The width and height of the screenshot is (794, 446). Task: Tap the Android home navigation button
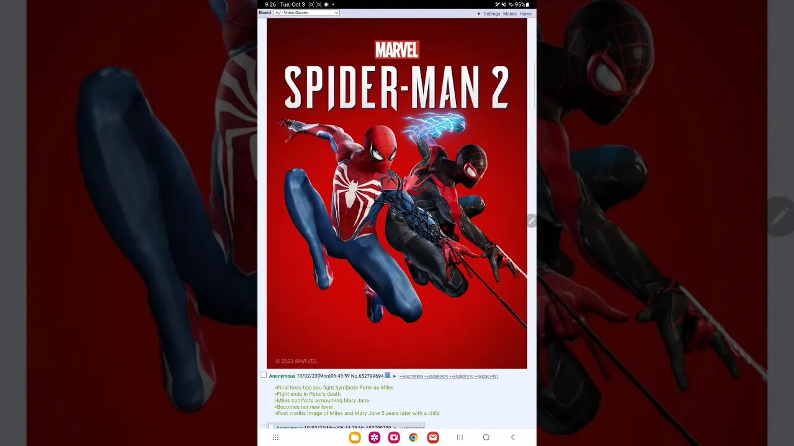click(486, 437)
